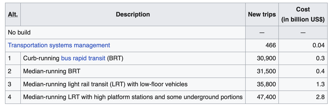Follow the bus rapid transit link
Screen dimensions: 330x107
[83, 58]
